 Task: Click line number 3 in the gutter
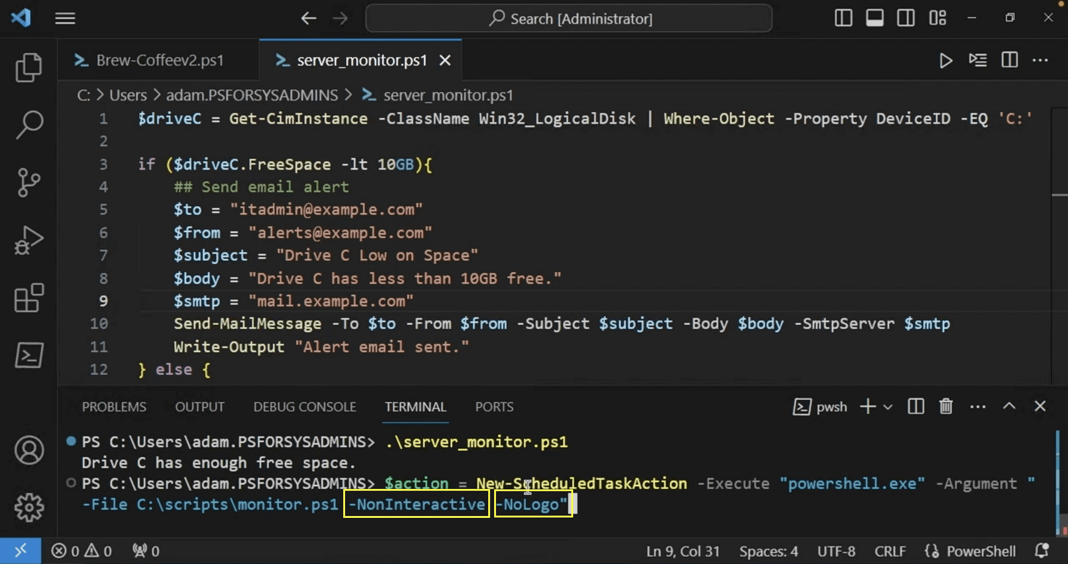104,165
